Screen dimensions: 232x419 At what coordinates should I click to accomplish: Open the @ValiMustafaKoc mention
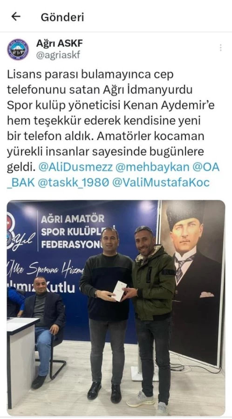tap(161, 183)
